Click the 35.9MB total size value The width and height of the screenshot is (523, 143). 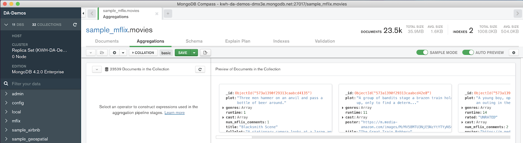[x=415, y=31]
